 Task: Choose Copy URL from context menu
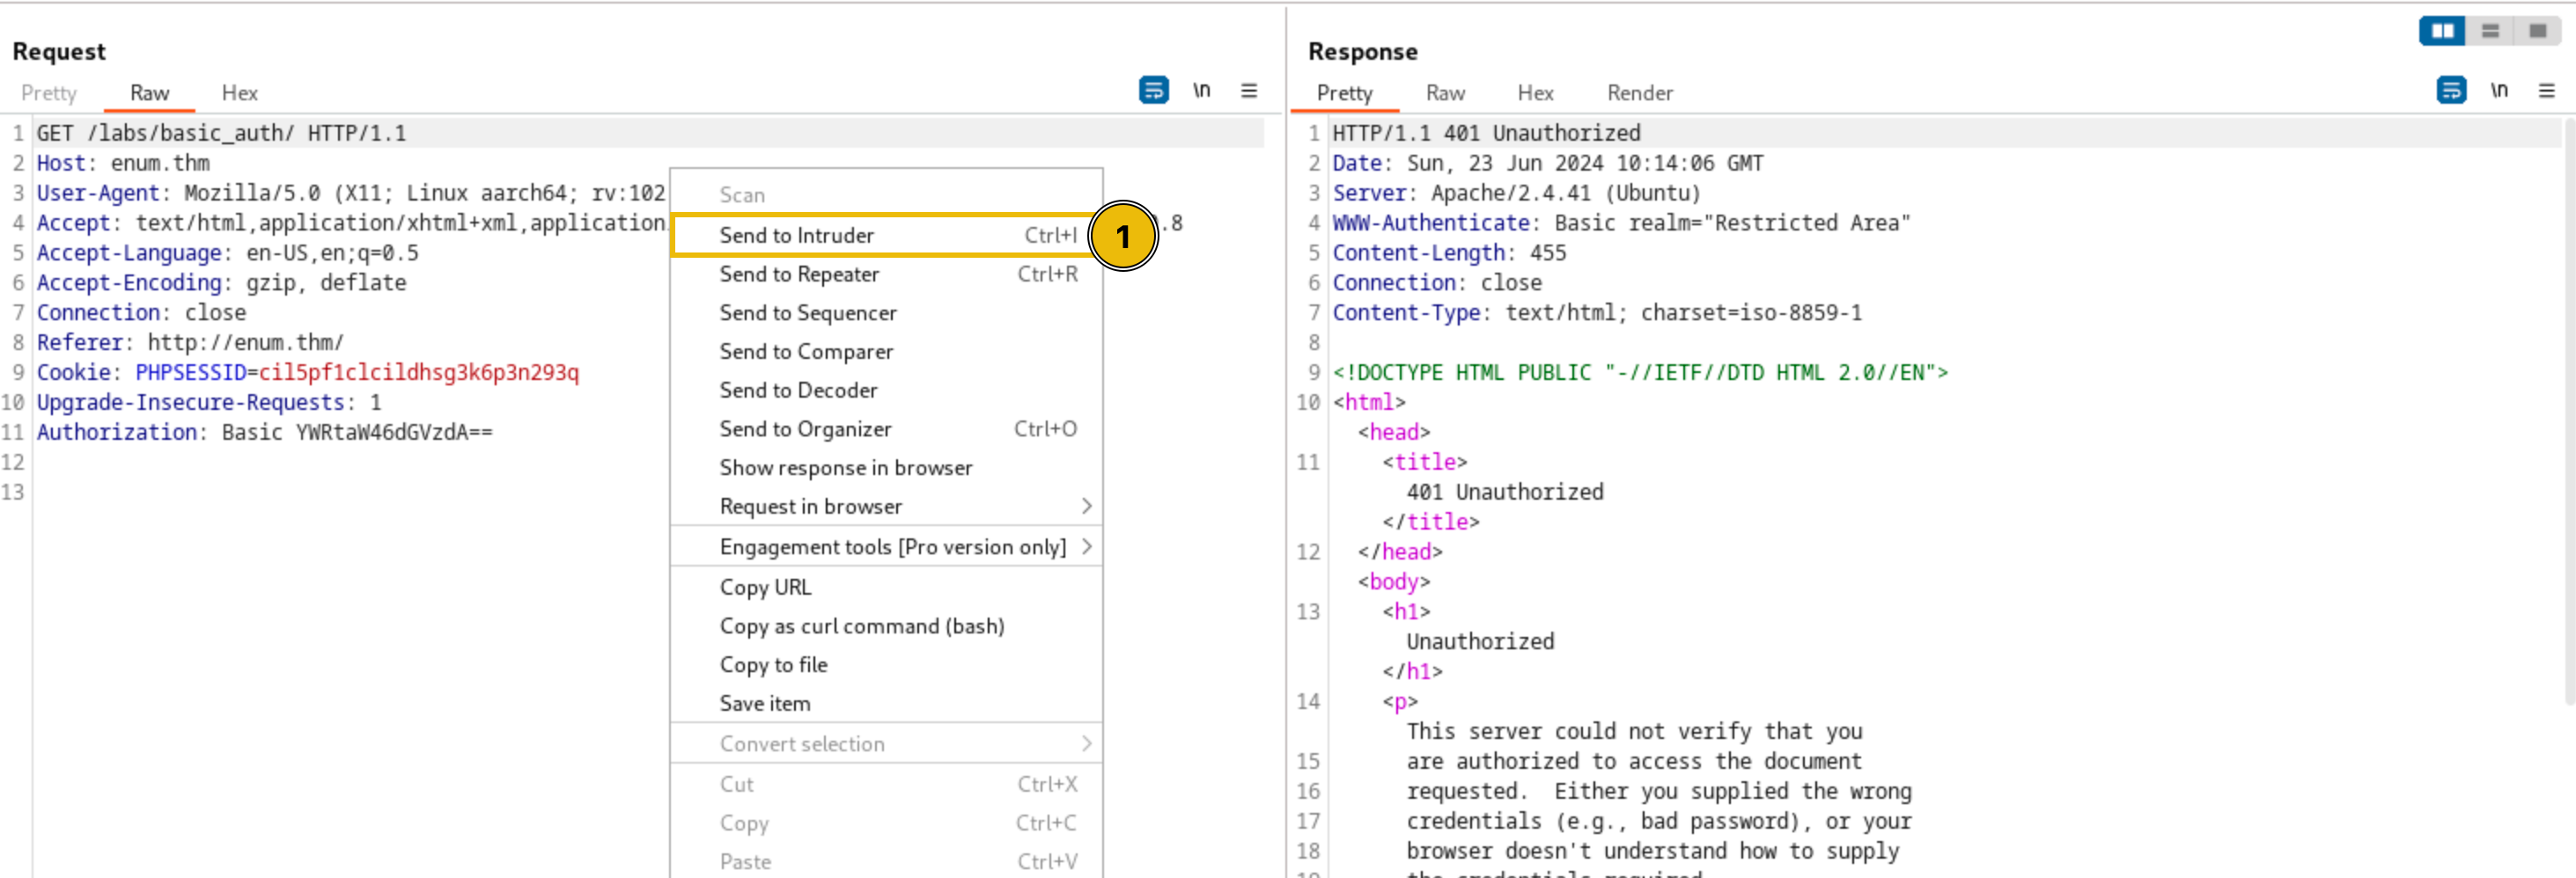pos(885,588)
